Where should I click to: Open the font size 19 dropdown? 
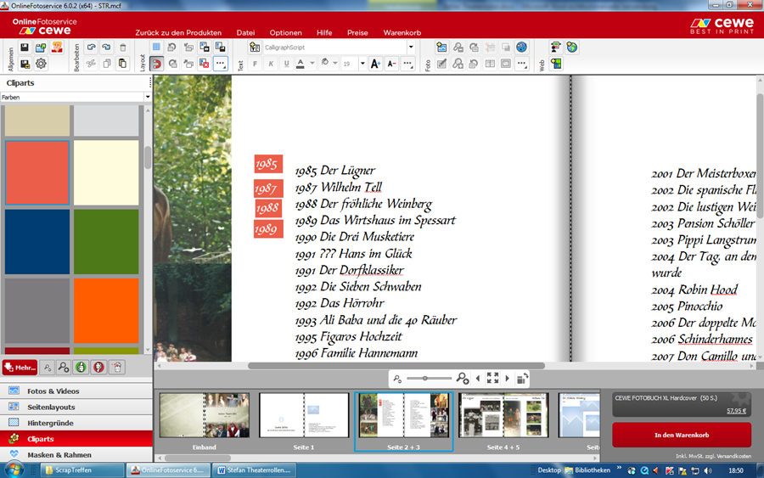tap(362, 64)
